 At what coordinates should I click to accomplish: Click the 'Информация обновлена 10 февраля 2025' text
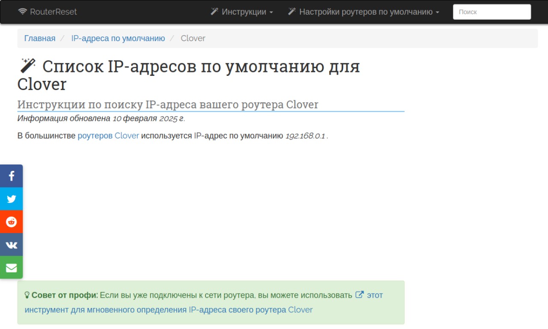(101, 118)
